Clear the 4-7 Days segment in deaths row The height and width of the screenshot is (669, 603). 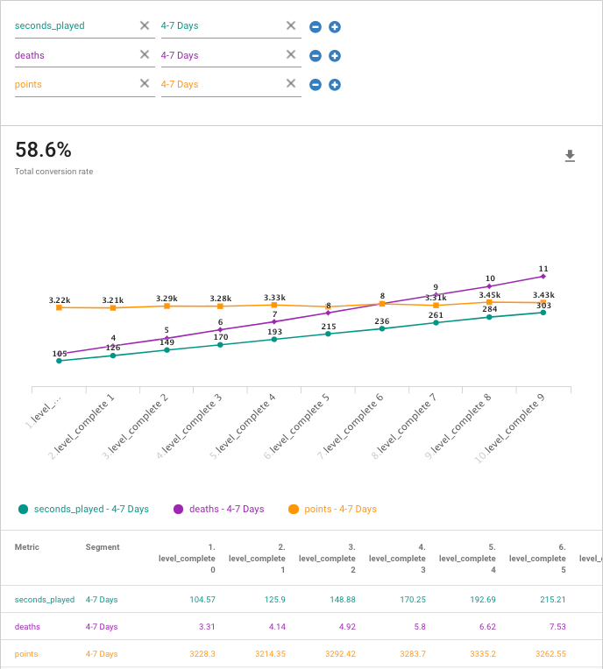click(291, 55)
